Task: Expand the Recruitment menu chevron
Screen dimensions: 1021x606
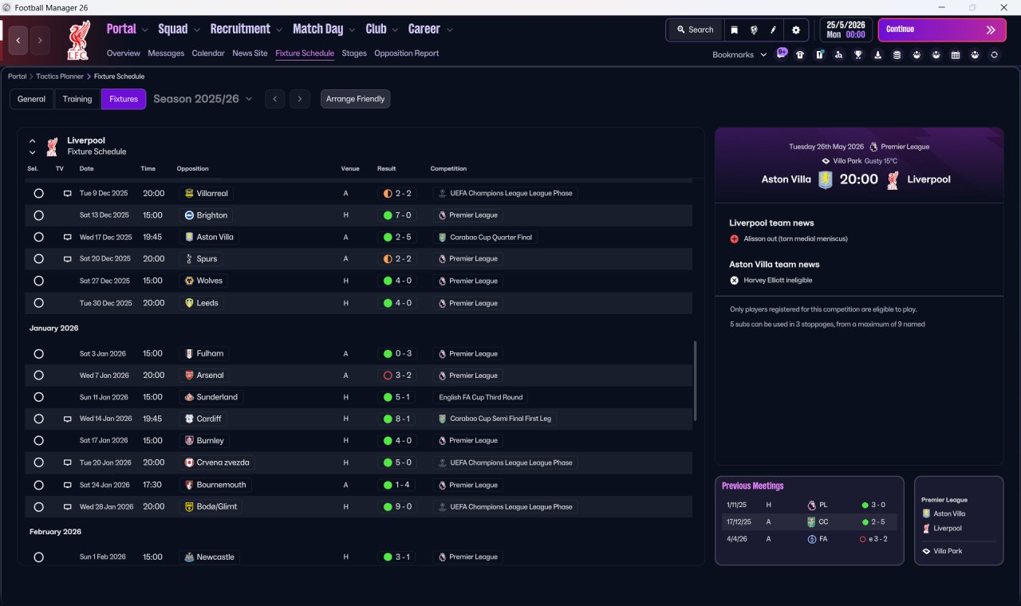Action: point(280,30)
